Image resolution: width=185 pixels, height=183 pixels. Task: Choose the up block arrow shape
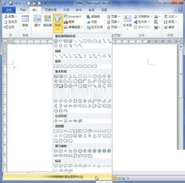pyautogui.click(x=66, y=101)
